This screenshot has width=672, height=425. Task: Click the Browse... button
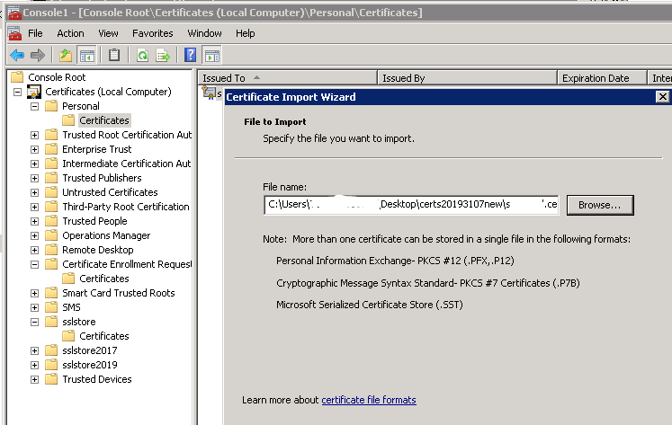point(599,206)
